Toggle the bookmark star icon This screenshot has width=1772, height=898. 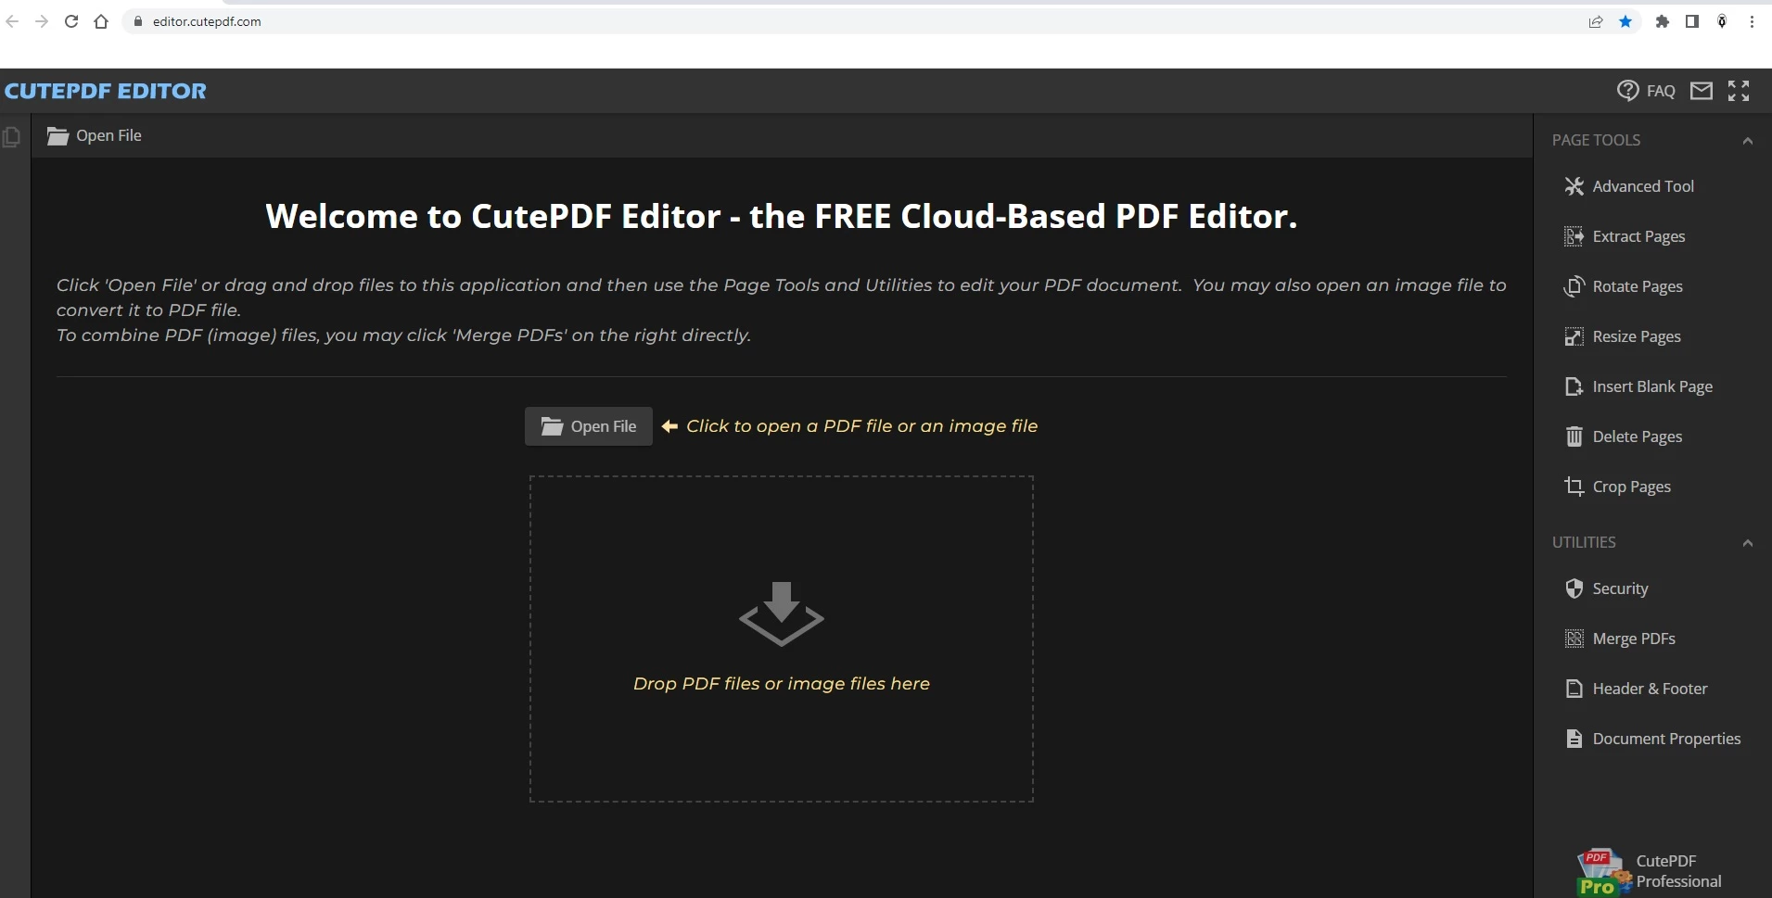(1625, 21)
